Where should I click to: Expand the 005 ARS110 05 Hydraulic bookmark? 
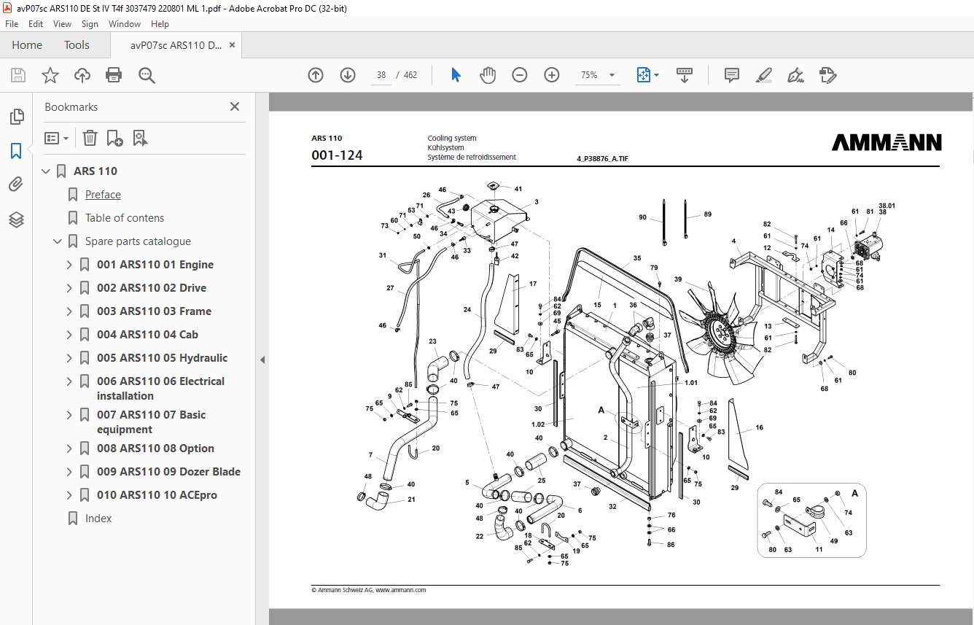click(x=69, y=358)
